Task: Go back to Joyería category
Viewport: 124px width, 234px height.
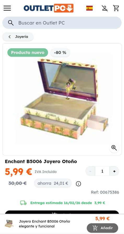Action: [18, 37]
